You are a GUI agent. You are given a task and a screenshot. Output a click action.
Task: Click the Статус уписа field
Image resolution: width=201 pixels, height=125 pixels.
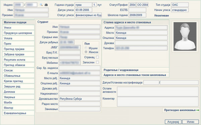pyautogui.click(x=88, y=15)
